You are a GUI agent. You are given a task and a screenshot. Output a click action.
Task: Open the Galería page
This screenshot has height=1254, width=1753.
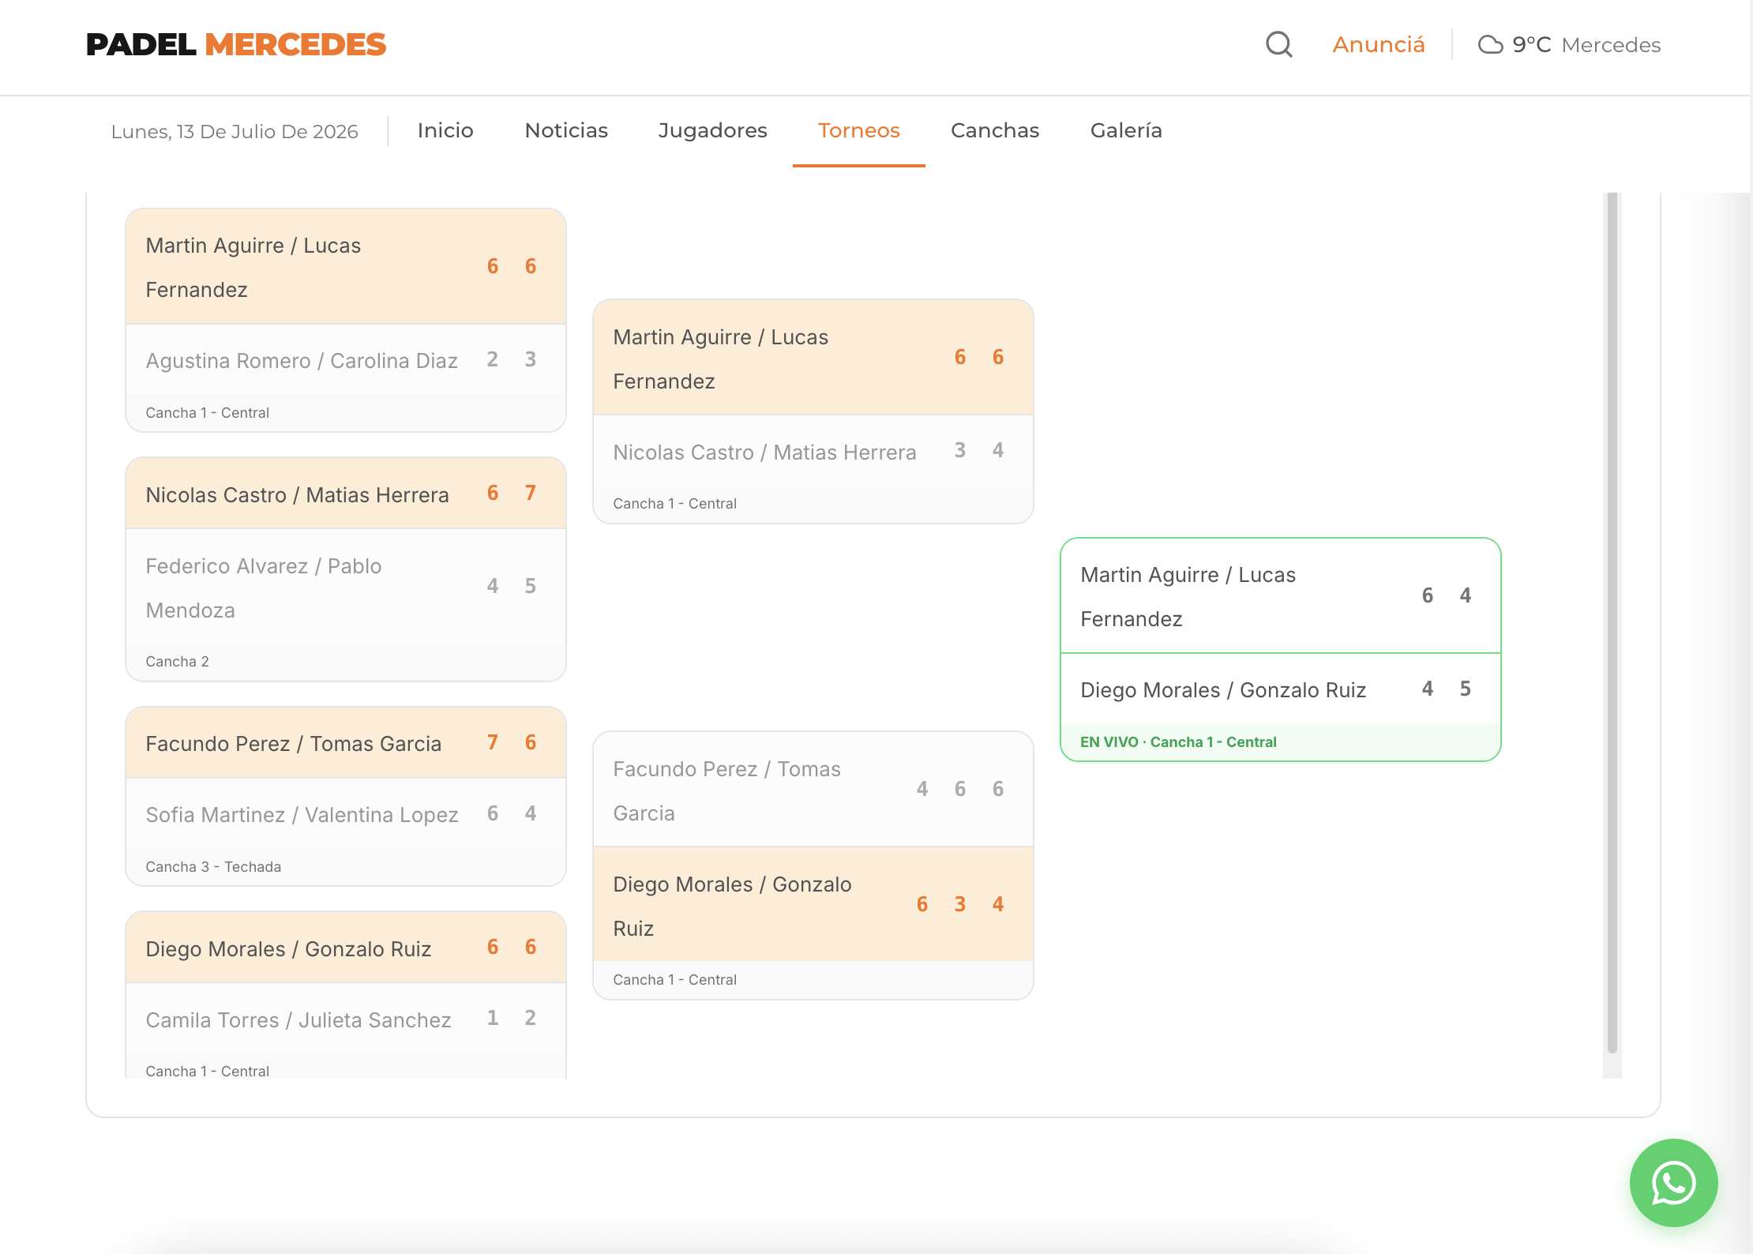[x=1126, y=130]
